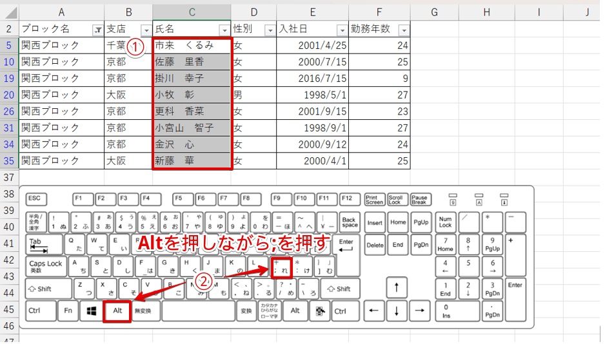This screenshot has height=344, width=605.
Task: Click the circled number 1 marker
Action: (135, 46)
